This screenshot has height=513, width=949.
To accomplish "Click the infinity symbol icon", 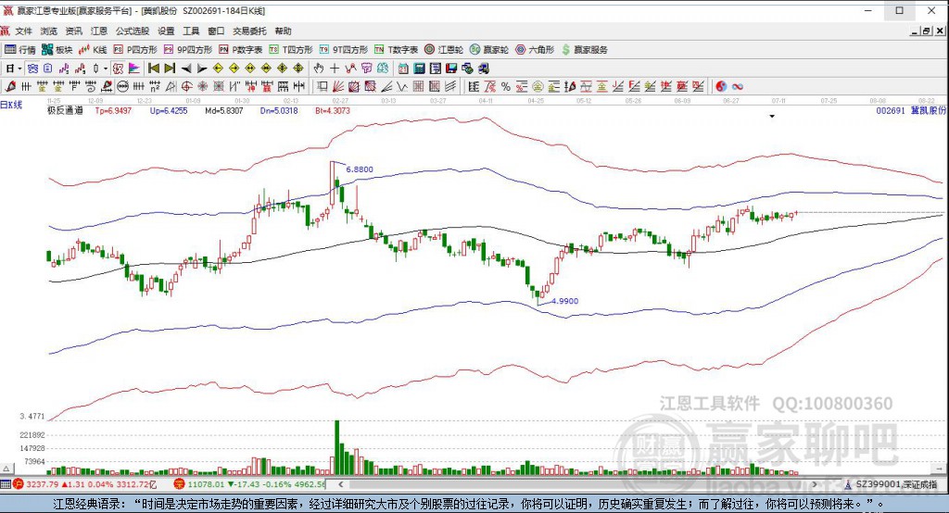I will (x=737, y=86).
